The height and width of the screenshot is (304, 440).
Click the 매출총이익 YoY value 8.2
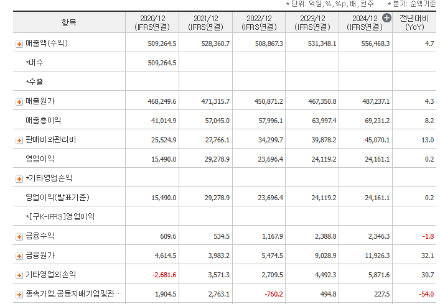[429, 121]
